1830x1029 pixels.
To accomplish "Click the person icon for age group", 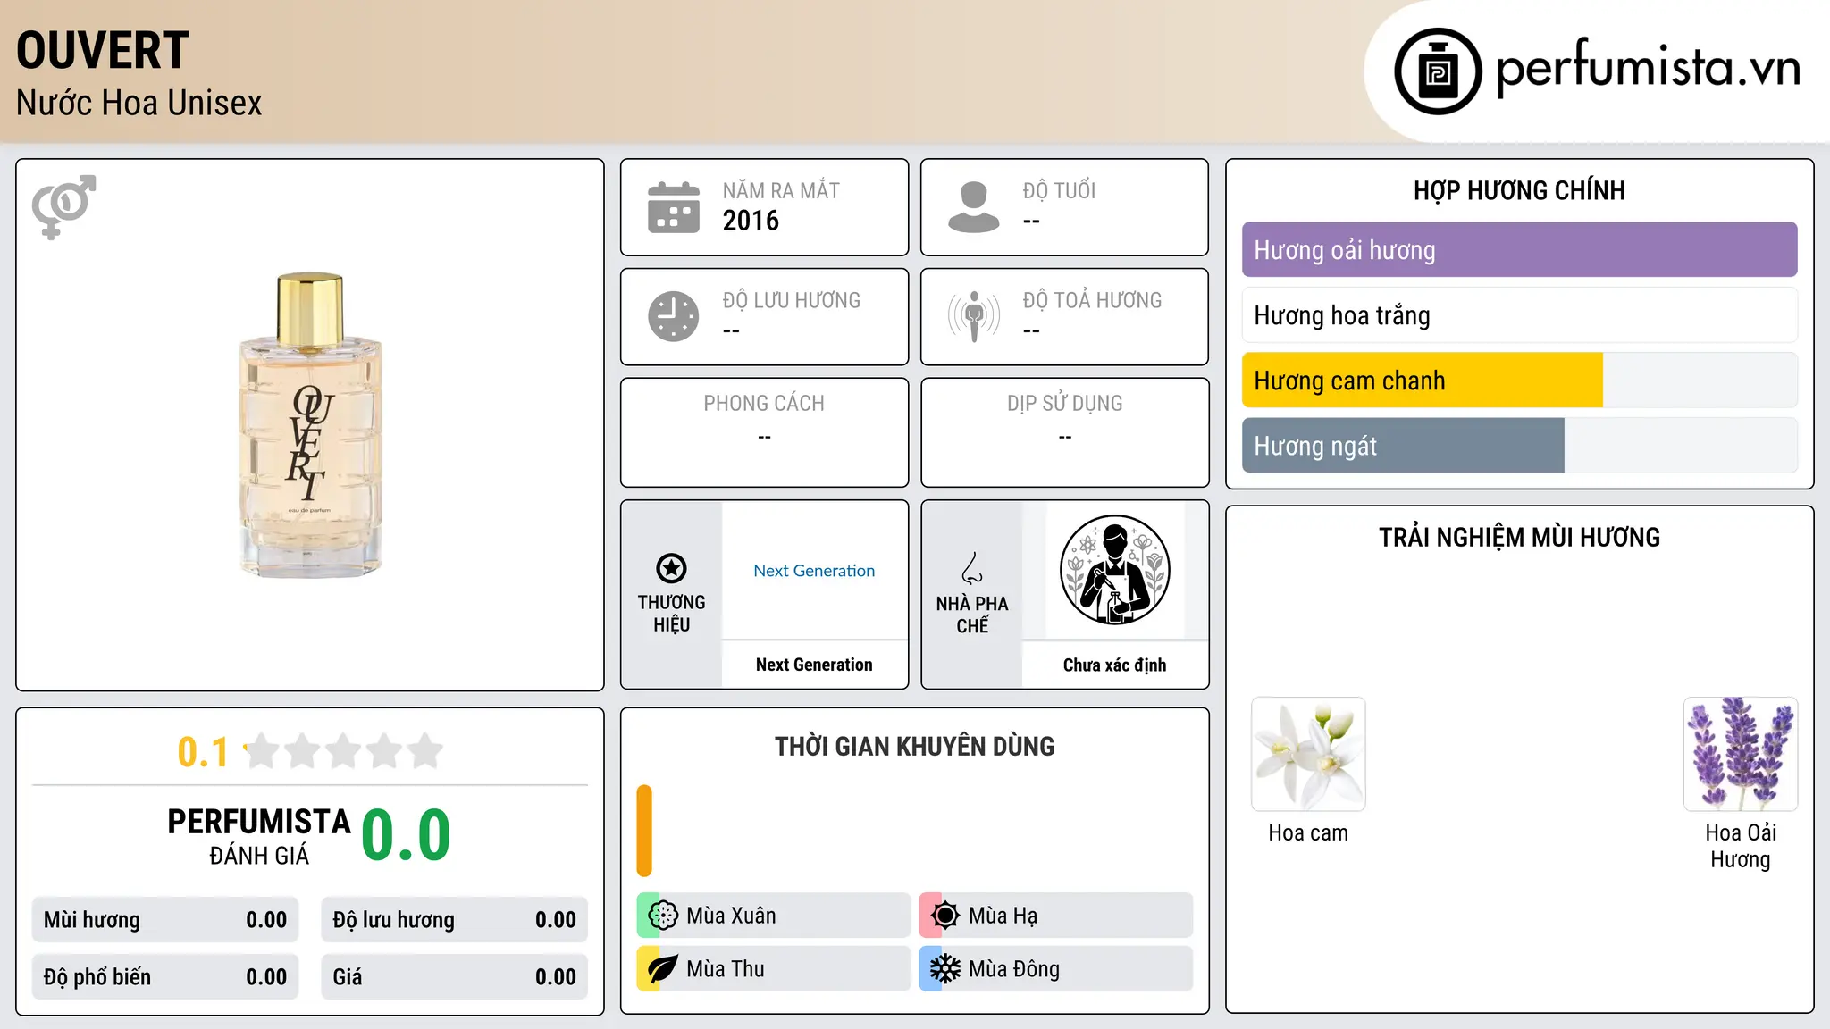I will (974, 207).
